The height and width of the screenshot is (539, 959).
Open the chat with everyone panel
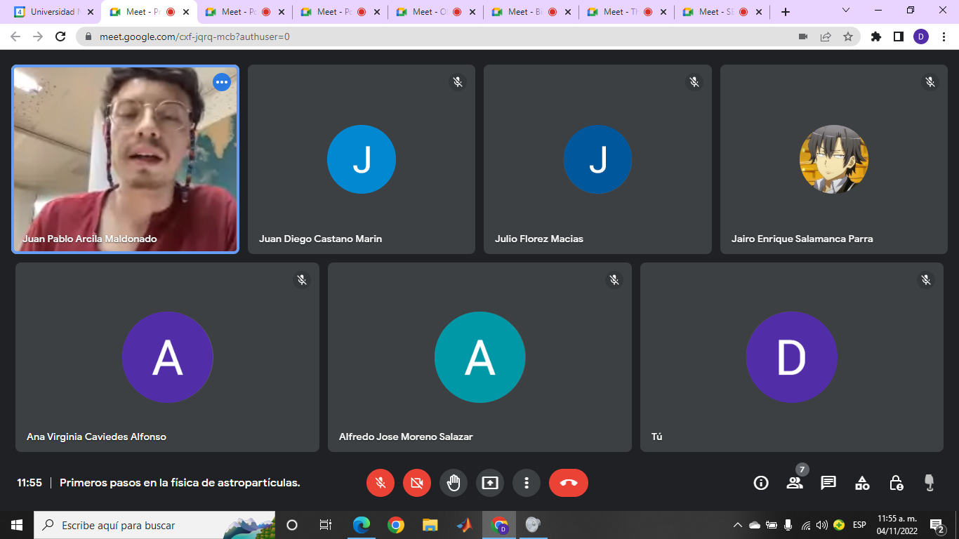tap(828, 483)
